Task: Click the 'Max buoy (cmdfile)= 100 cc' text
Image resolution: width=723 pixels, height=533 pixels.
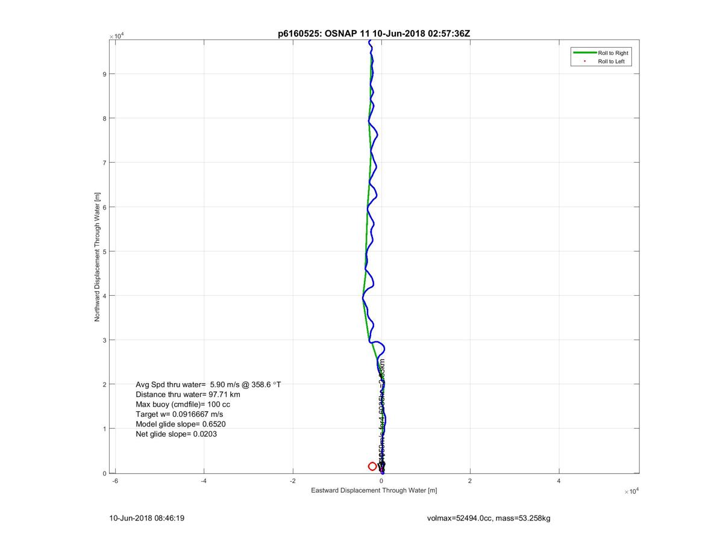Action: (x=183, y=404)
